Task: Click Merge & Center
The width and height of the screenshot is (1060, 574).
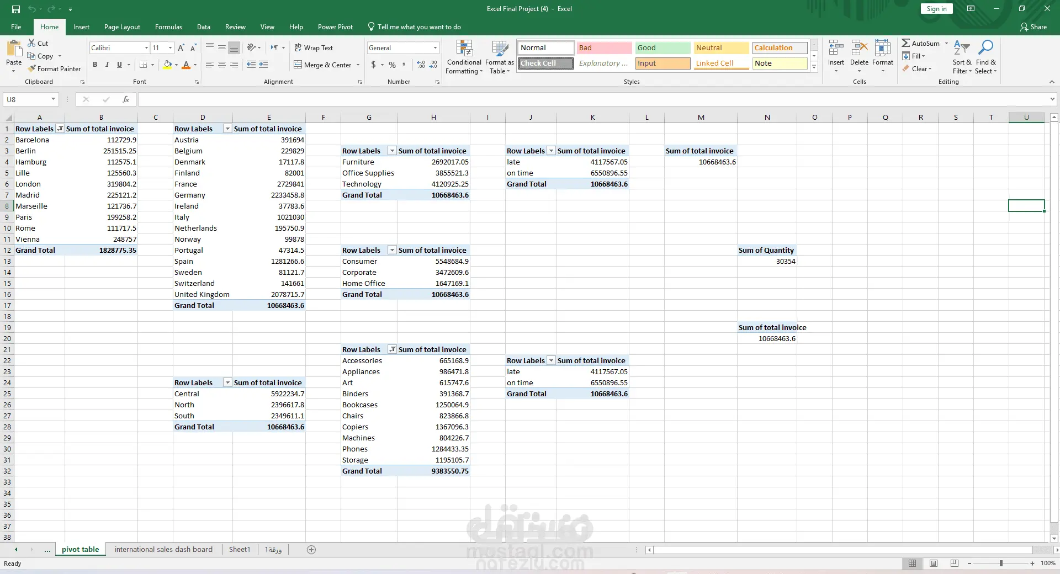Action: point(322,65)
